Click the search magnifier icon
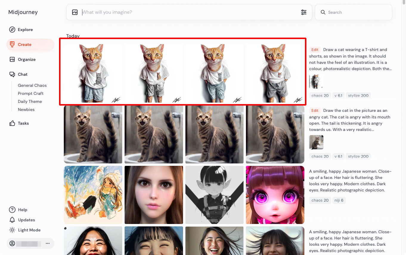The image size is (406, 255). (x=323, y=12)
